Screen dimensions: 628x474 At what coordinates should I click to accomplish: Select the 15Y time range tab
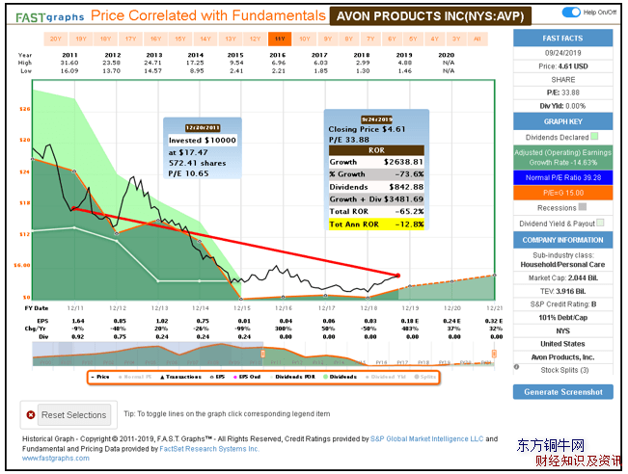coord(180,39)
